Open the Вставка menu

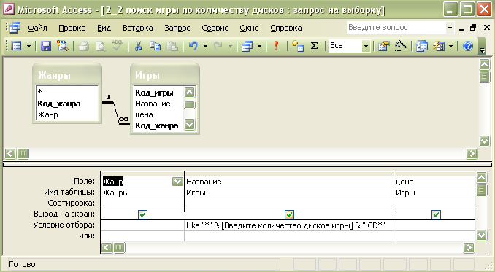(x=138, y=28)
